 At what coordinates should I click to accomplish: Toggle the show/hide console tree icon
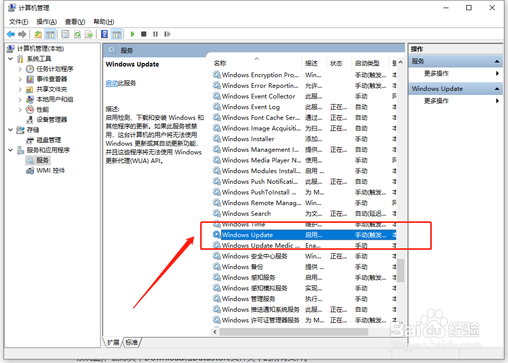pyautogui.click(x=50, y=34)
